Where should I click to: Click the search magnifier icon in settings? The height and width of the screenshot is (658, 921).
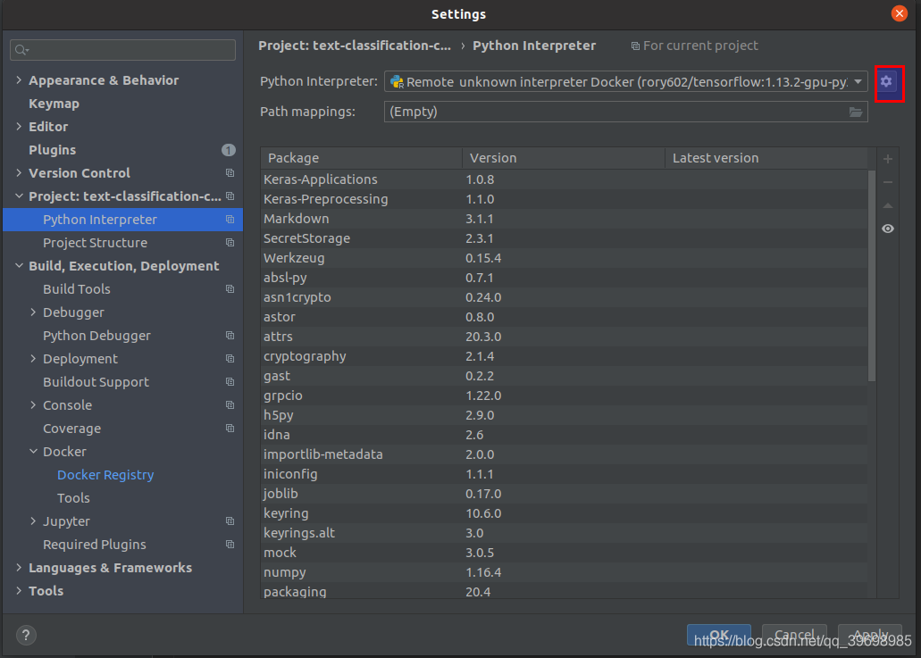click(x=21, y=50)
